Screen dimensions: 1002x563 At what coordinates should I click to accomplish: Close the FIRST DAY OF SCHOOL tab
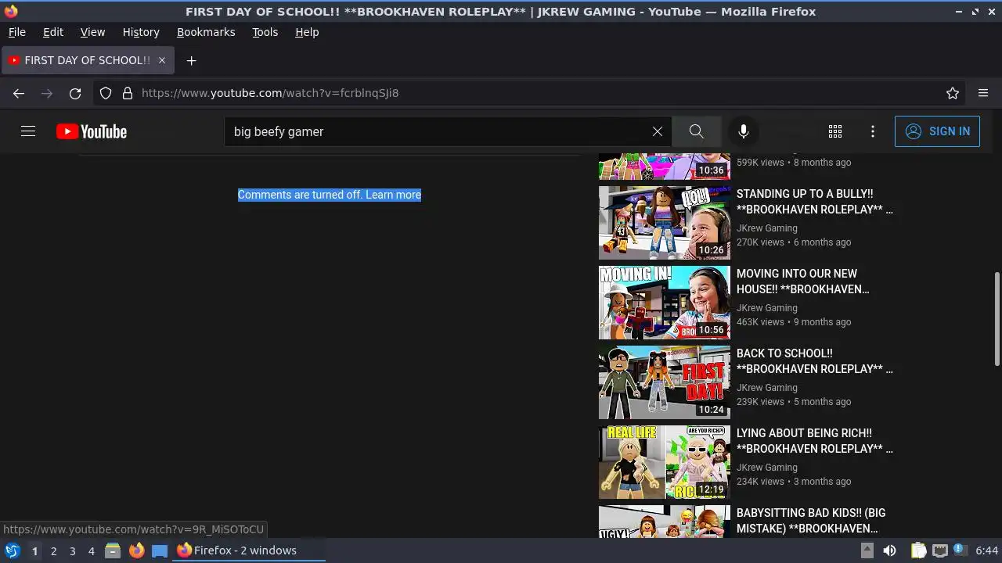162,60
